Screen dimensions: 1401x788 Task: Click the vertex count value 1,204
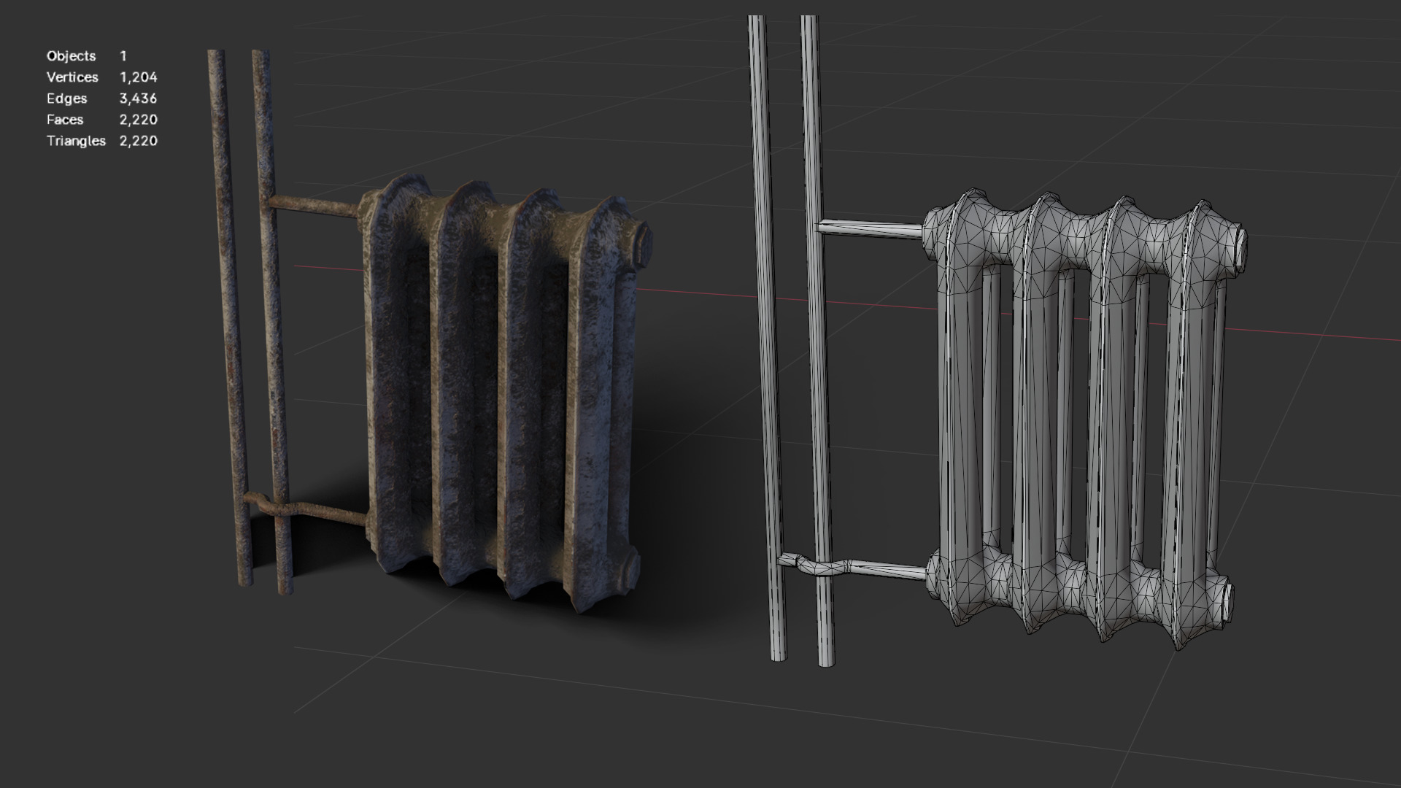(x=139, y=77)
